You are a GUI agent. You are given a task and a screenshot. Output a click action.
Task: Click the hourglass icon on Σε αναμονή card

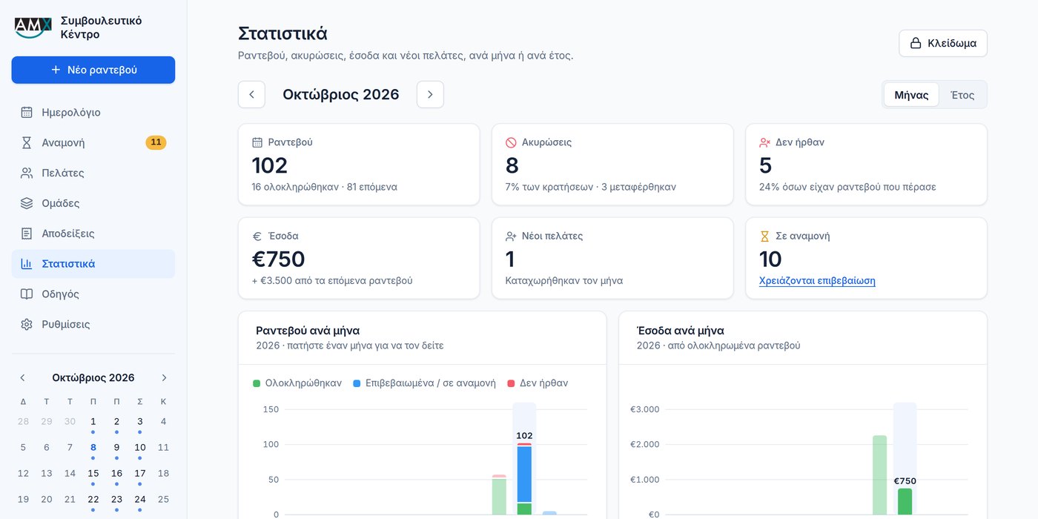(x=764, y=237)
